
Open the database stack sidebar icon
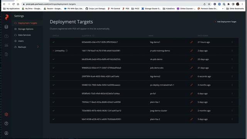pyautogui.click(x=6, y=27)
